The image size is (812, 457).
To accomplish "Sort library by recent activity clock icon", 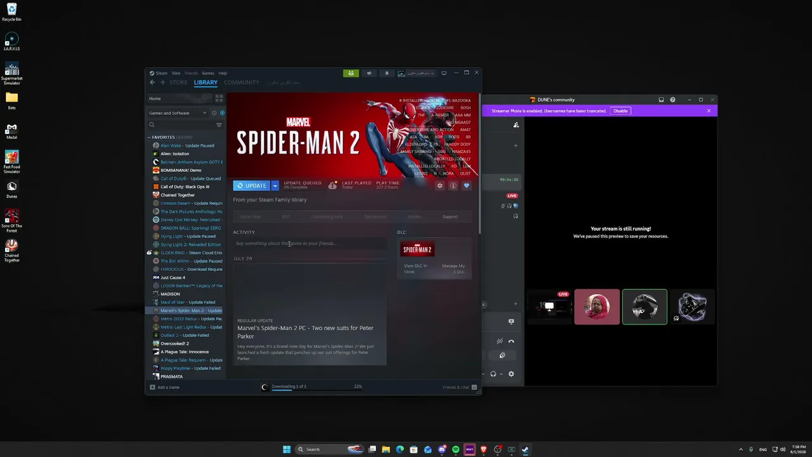I will coord(214,113).
